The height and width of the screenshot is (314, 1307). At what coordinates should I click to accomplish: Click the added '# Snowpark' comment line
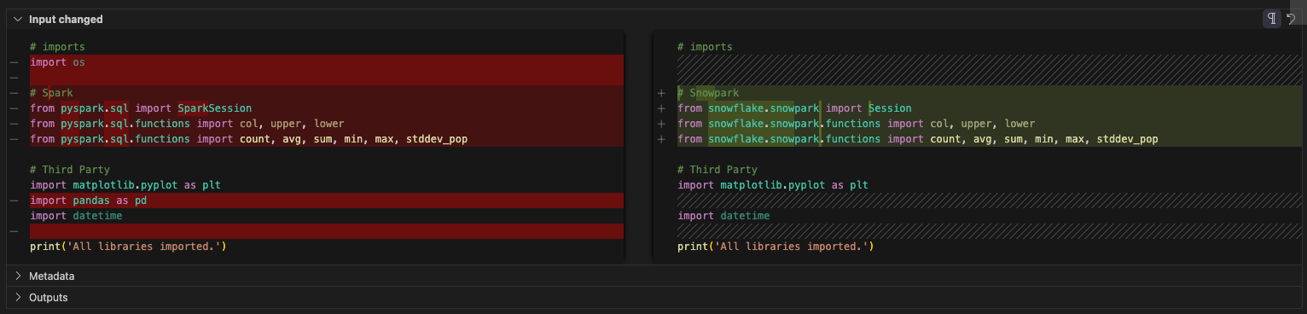(989, 93)
